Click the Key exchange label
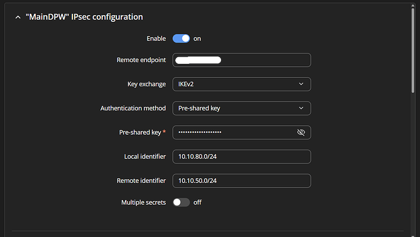Viewport: 420px width, 237px height. pyautogui.click(x=147, y=84)
